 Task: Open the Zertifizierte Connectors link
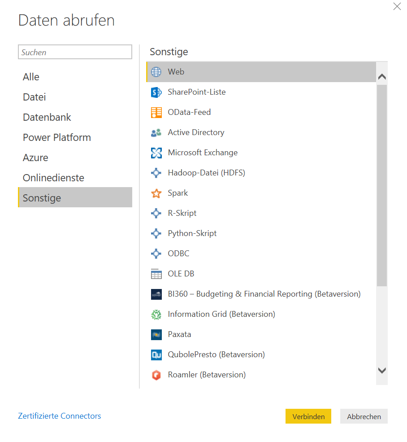coord(60,416)
